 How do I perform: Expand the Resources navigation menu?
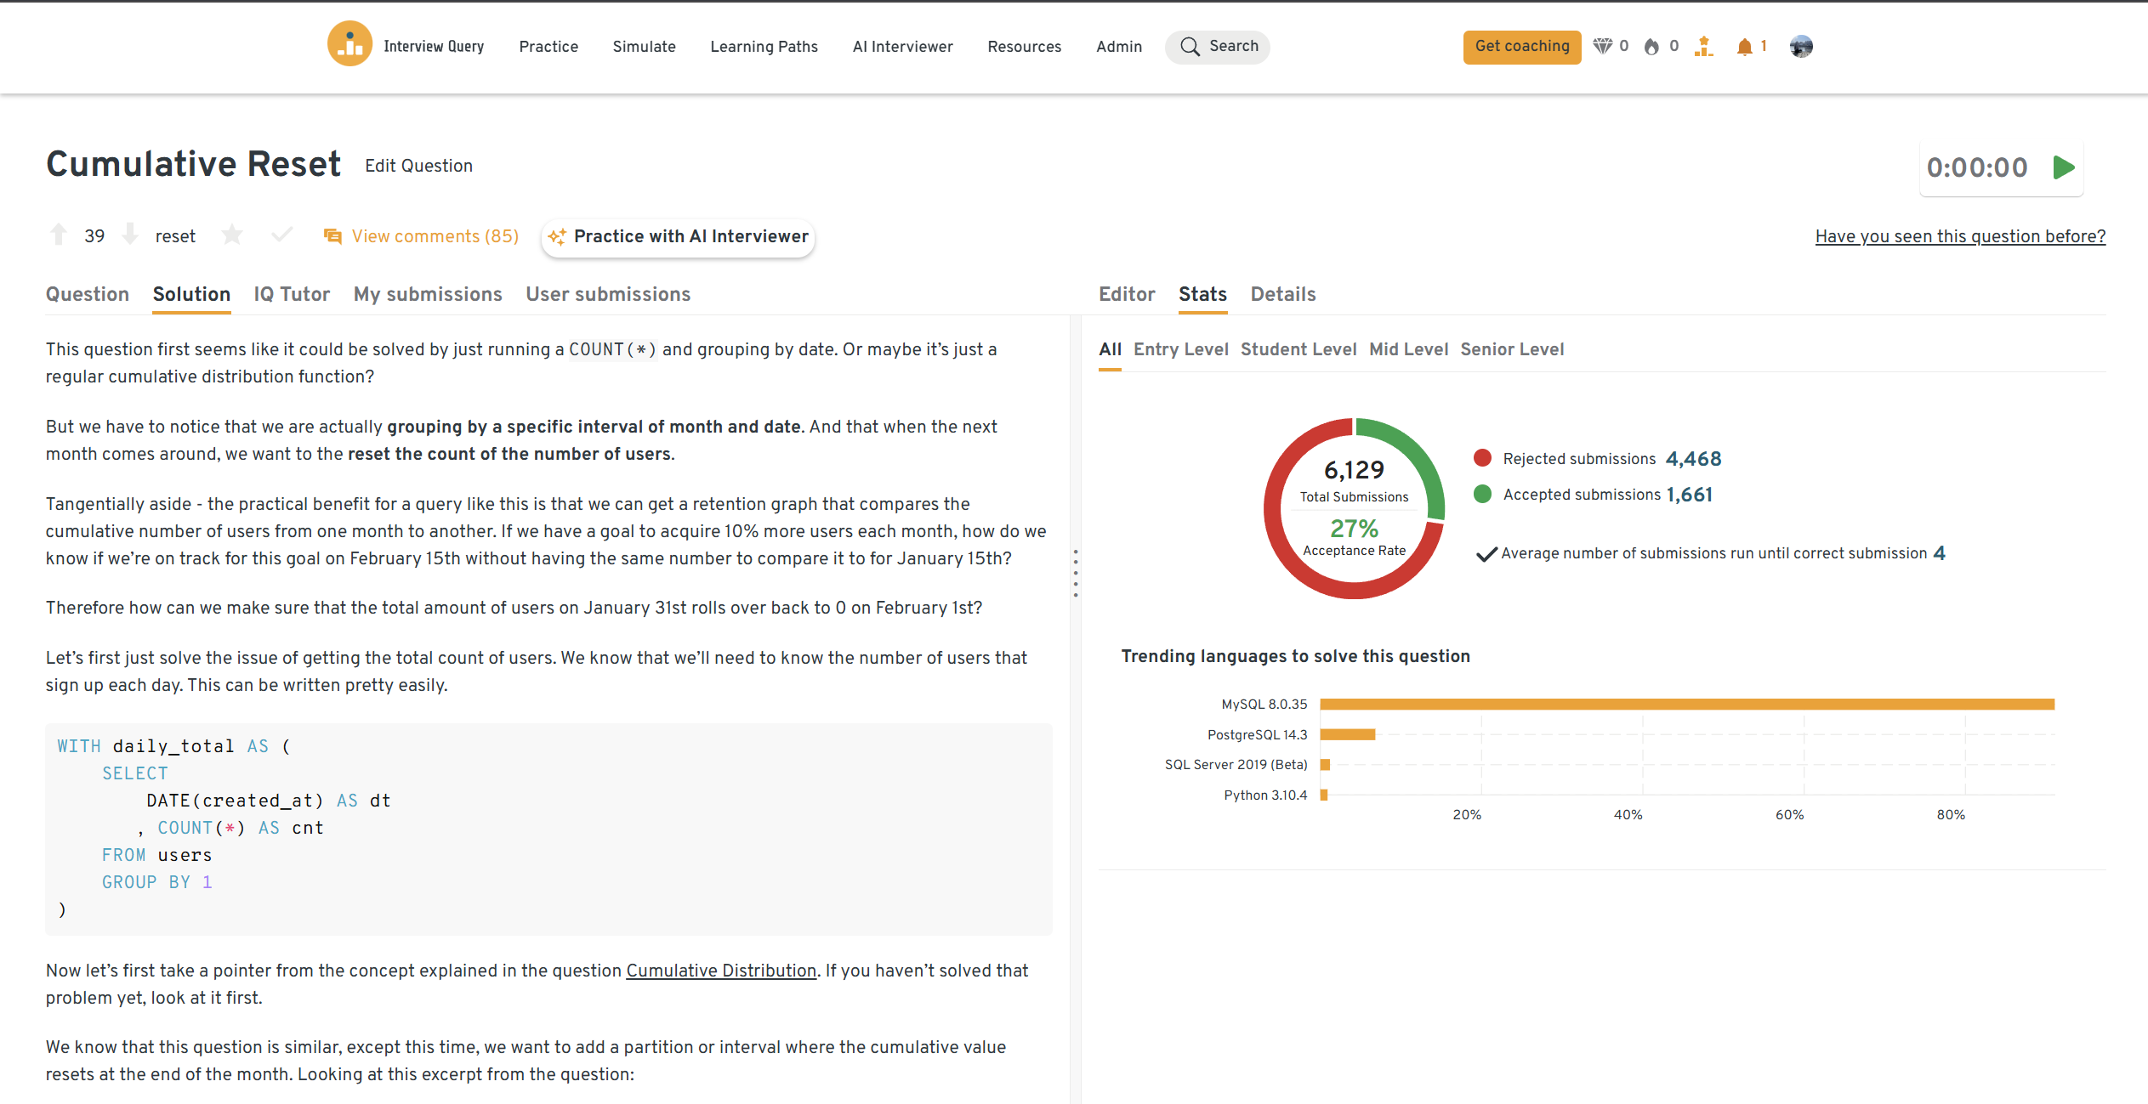pyautogui.click(x=1024, y=47)
